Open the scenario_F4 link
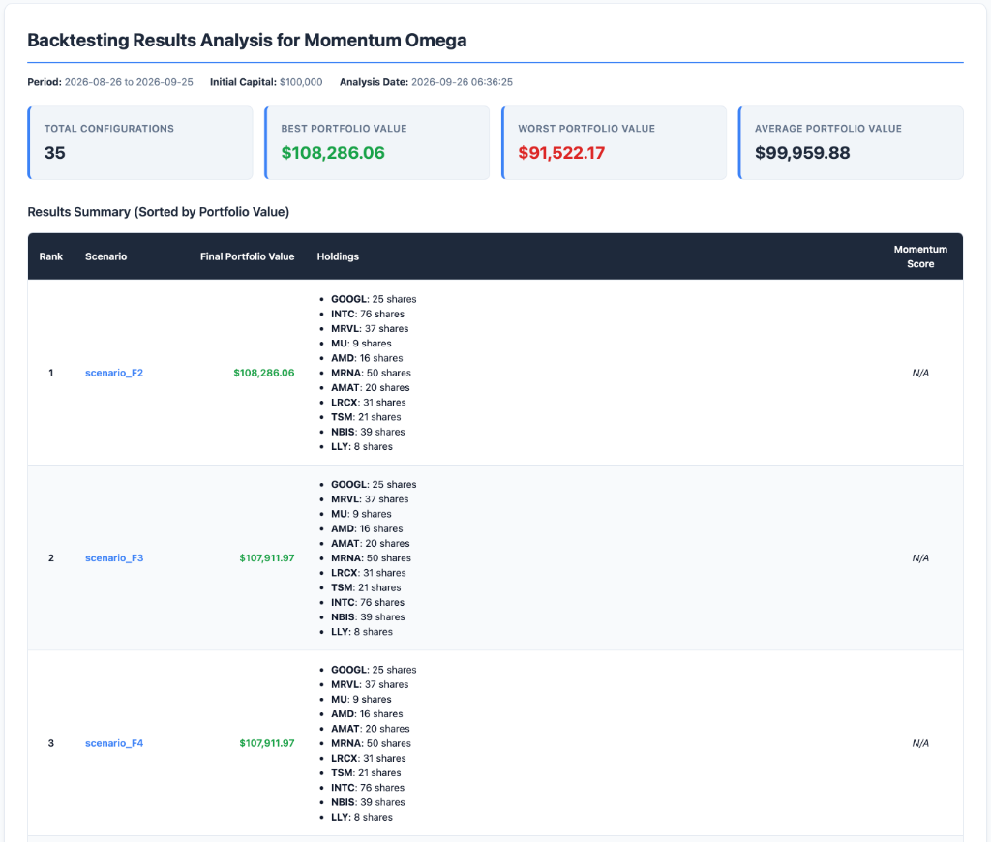Screen dimensions: 991x842 click(x=114, y=743)
